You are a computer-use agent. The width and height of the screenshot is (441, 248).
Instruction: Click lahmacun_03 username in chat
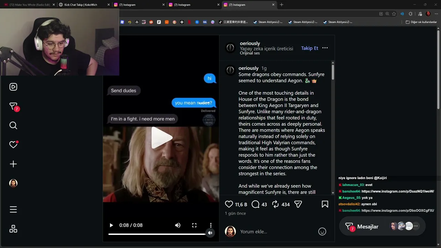[x=353, y=185]
